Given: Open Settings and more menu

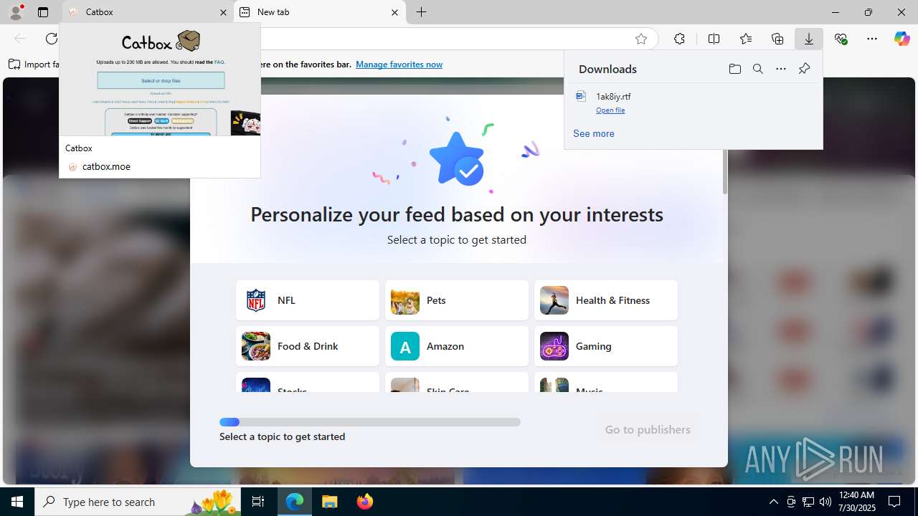Looking at the screenshot, I should coord(872,39).
